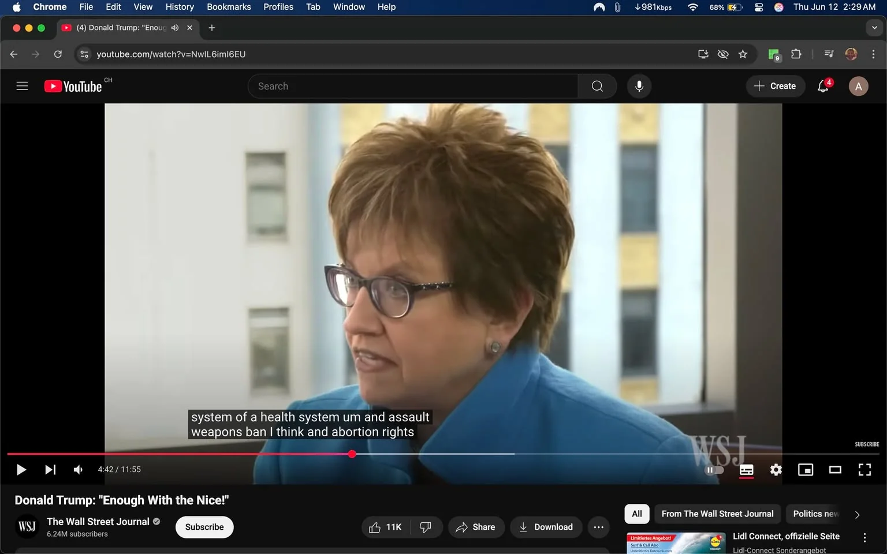The image size is (887, 554).
Task: Open options menu for Lidl Connect ad
Action: pyautogui.click(x=864, y=537)
